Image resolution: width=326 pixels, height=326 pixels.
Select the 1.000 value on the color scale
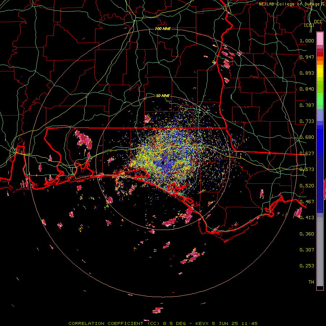click(307, 41)
